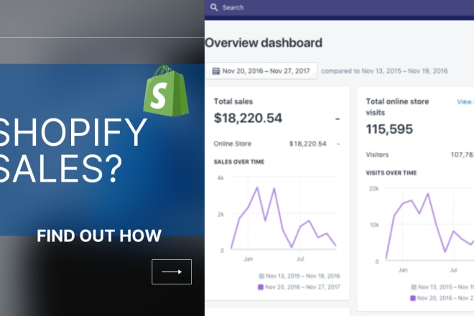Click the Jul label on sales chart axis

point(300,259)
